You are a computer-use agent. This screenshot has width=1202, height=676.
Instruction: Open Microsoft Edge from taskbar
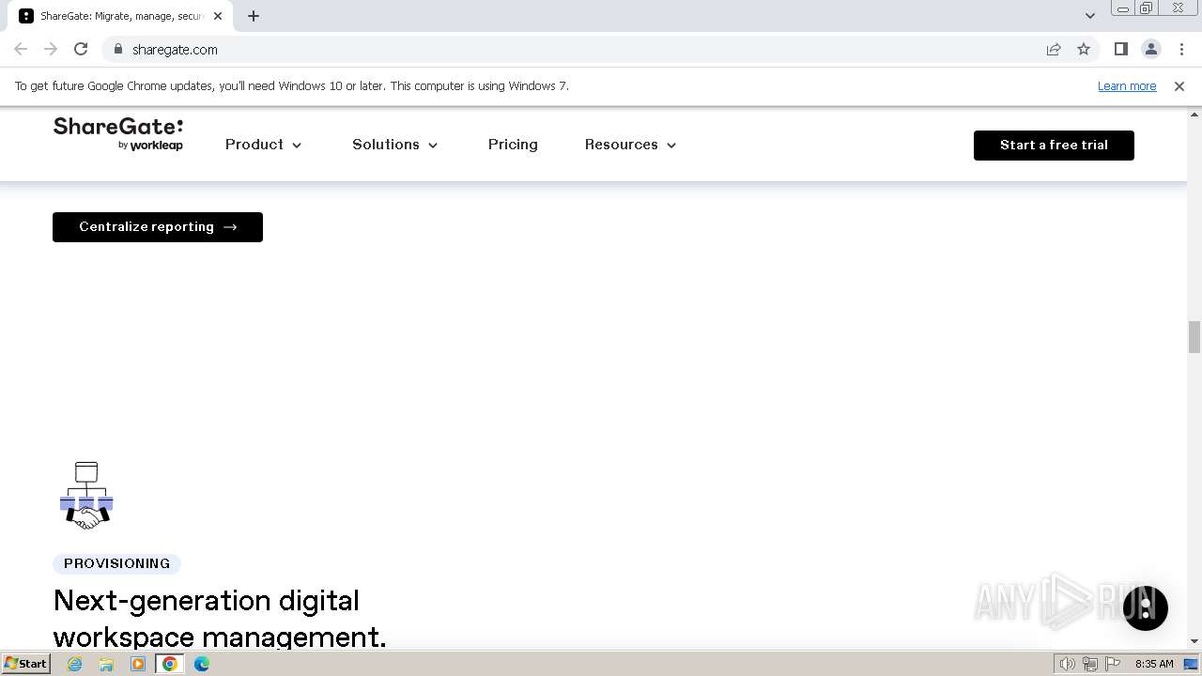click(202, 664)
